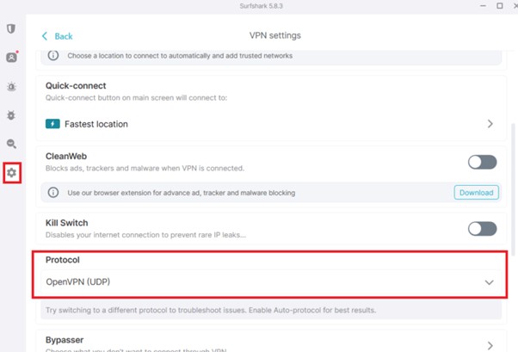Image resolution: width=518 pixels, height=352 pixels.
Task: Click info icon beside auto-connect location hint
Action: point(53,56)
